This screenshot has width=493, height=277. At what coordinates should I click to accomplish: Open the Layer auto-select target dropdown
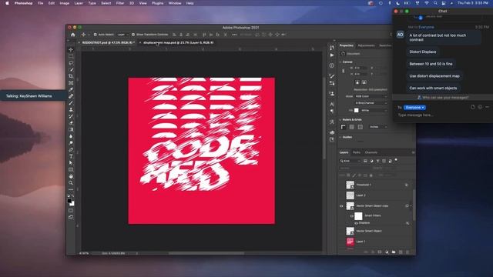122,35
